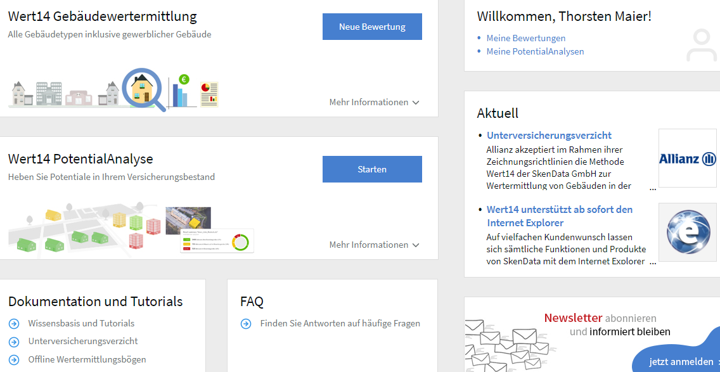Open Finden Sie Antworten auf häufige Fragen
Image resolution: width=720 pixels, height=372 pixels.
(x=340, y=323)
